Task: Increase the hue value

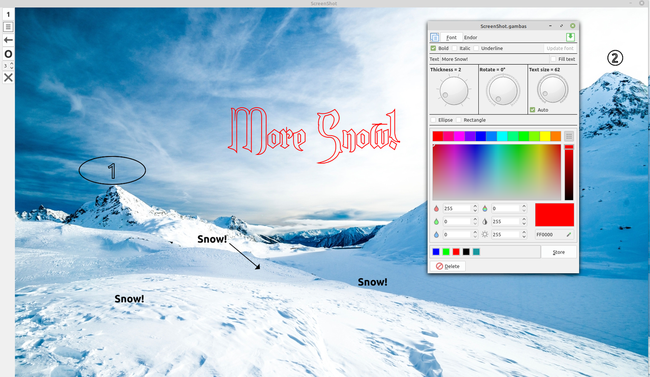Action: pos(524,206)
